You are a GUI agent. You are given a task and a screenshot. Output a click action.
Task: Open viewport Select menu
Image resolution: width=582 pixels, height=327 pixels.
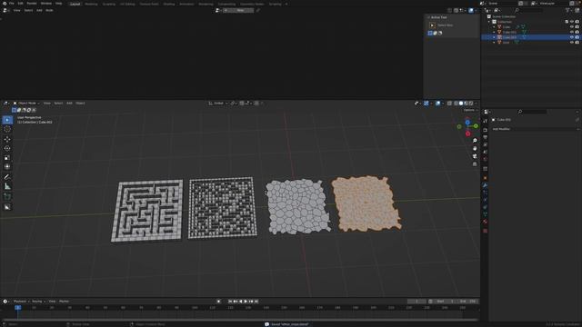tap(58, 103)
